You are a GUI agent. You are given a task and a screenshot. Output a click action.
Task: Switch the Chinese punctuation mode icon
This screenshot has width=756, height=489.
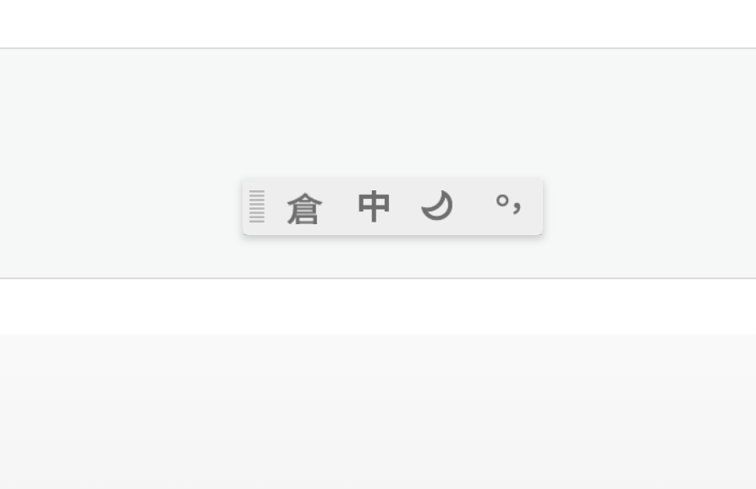pos(508,204)
